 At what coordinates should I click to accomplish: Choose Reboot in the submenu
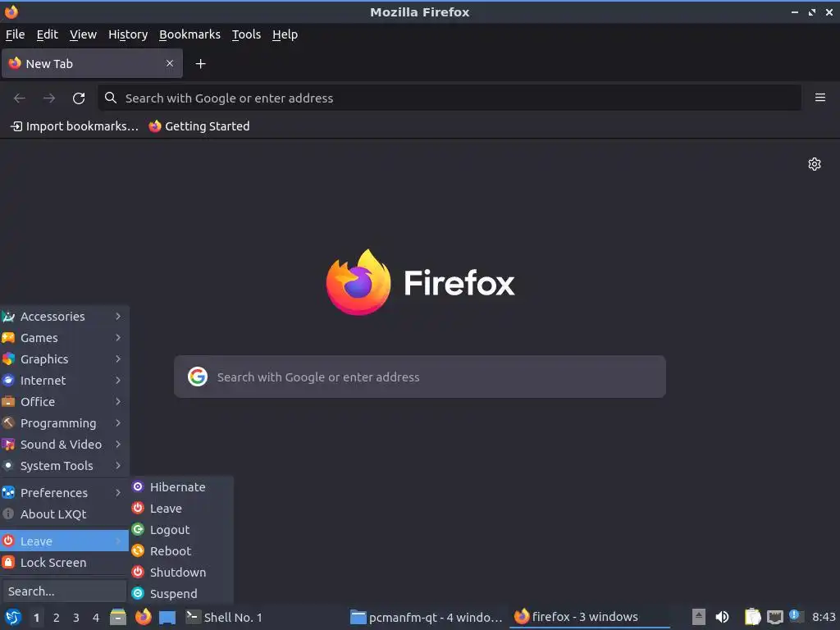pyautogui.click(x=181, y=550)
